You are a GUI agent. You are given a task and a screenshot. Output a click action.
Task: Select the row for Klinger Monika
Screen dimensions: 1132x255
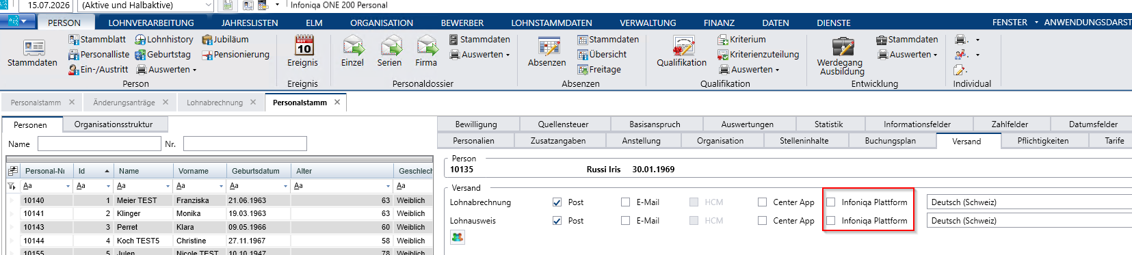[x=219, y=213]
